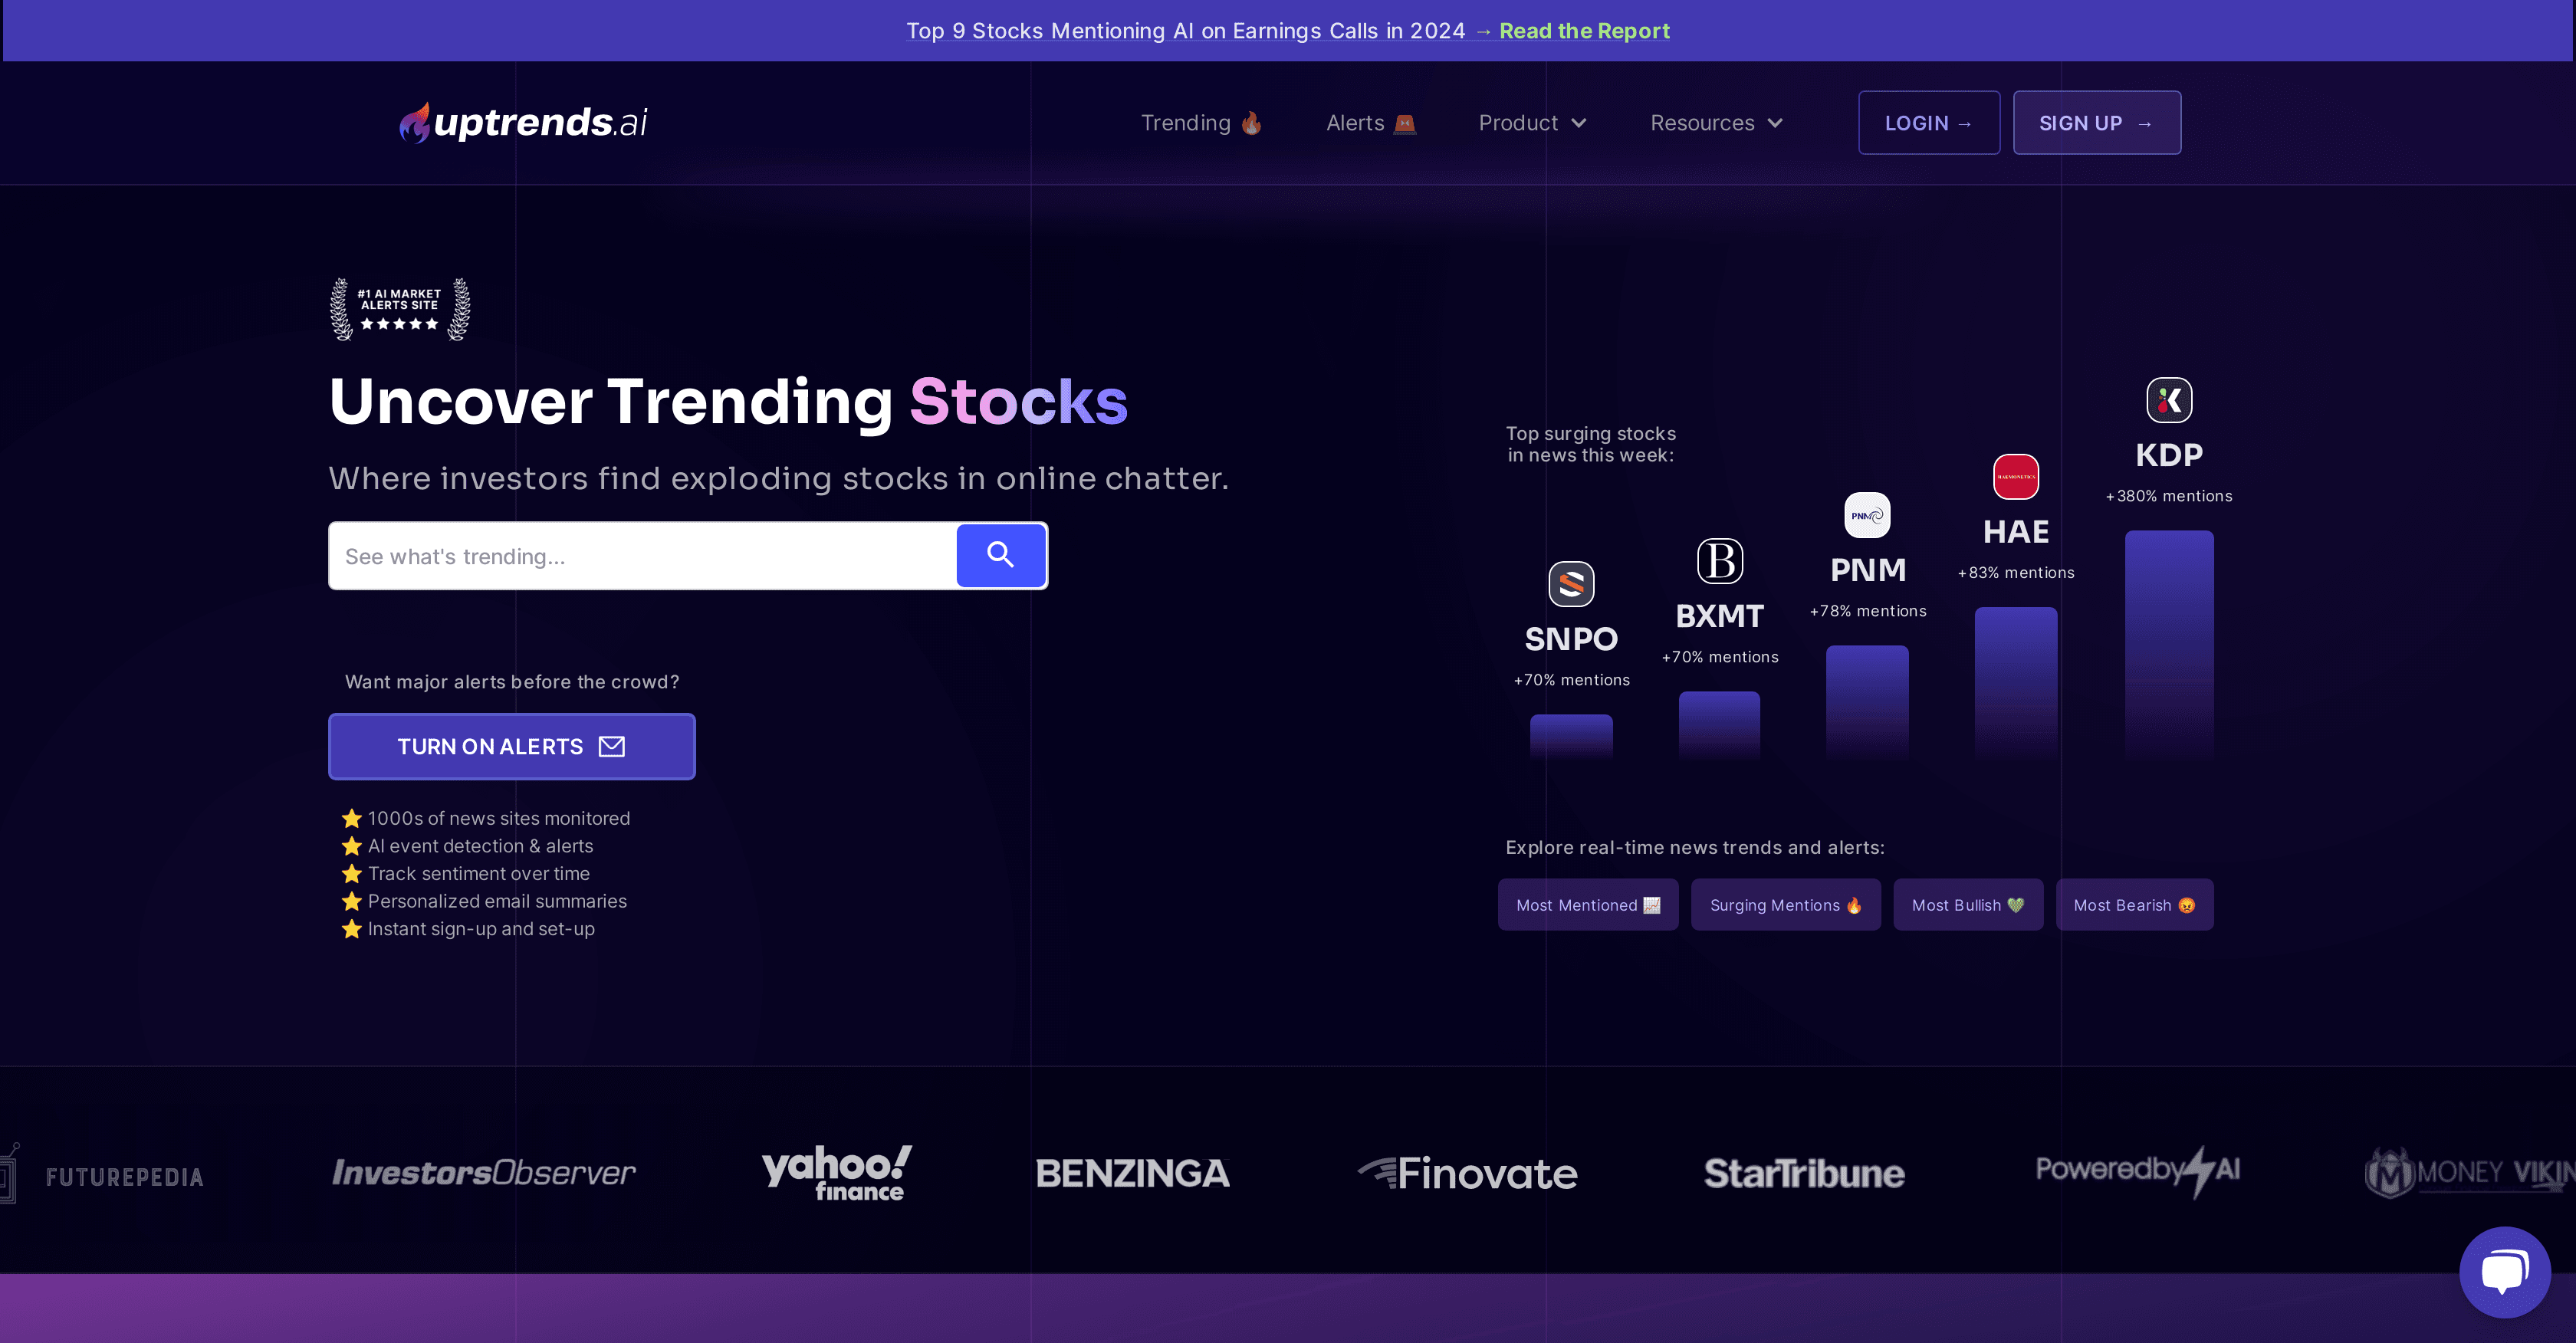Open the chat support bubble
This screenshot has width=2576, height=1343.
tap(2504, 1271)
